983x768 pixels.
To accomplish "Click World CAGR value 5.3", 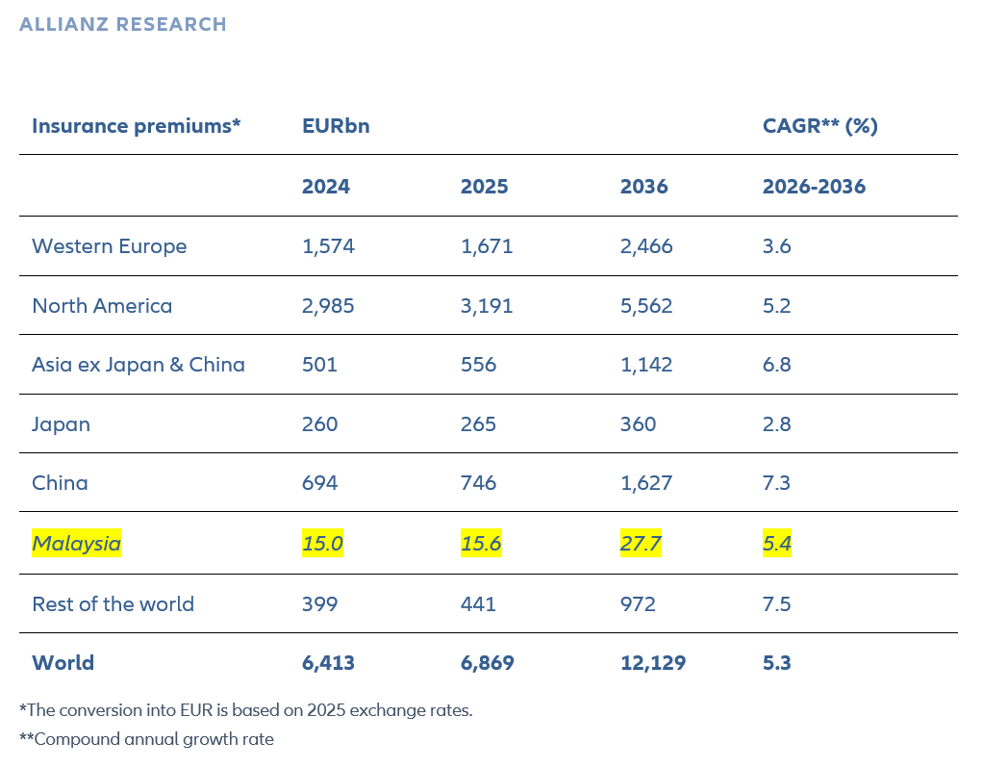I will coord(777,663).
